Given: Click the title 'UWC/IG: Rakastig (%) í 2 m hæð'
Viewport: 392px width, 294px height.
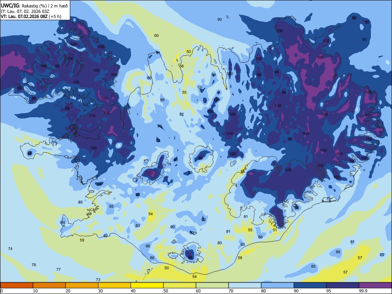Looking at the screenshot, I should click(34, 5).
